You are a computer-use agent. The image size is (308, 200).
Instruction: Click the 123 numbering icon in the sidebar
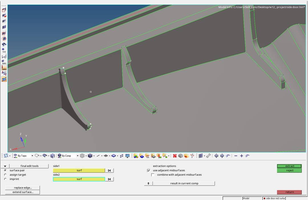[x=4, y=52]
